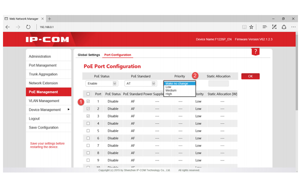The image size is (301, 188).
Task: Click the browser vertical scrollbar
Action: [x=297, y=73]
